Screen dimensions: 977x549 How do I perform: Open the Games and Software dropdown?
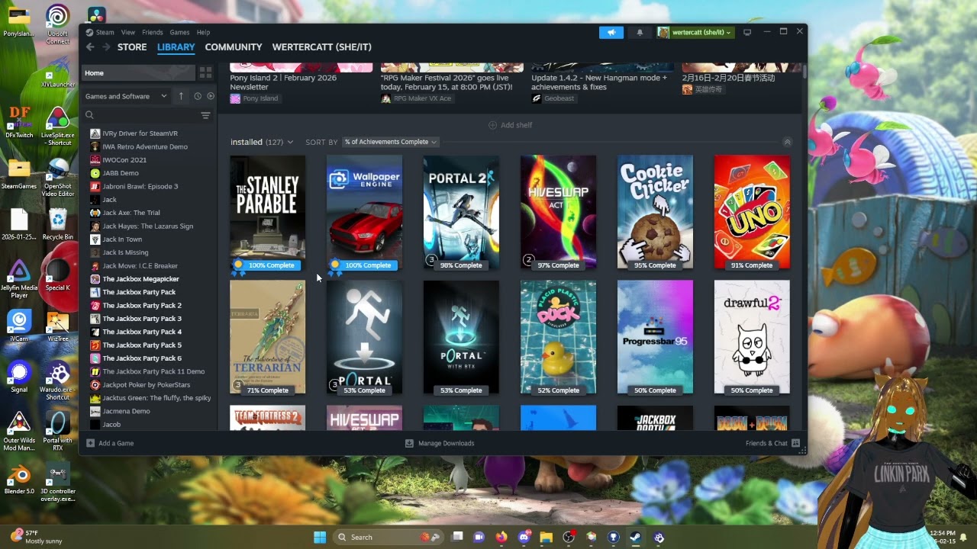126,96
